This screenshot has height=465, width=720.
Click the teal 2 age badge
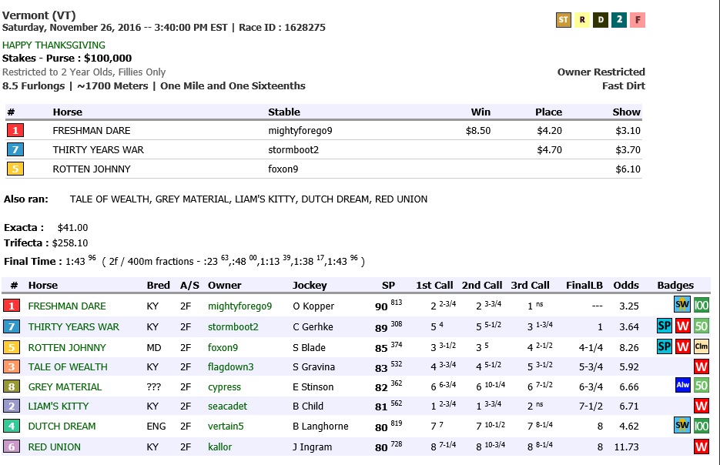pos(619,20)
